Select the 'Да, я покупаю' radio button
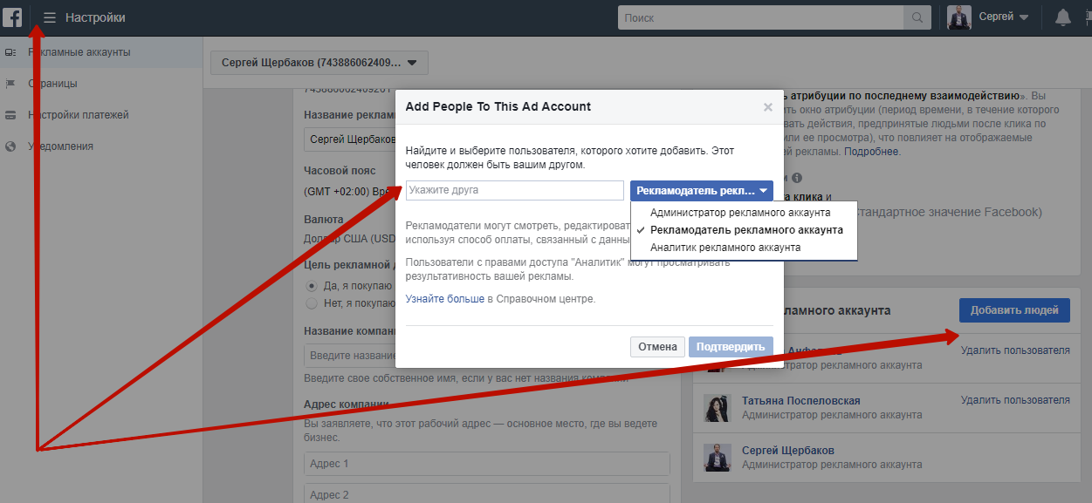 click(311, 286)
